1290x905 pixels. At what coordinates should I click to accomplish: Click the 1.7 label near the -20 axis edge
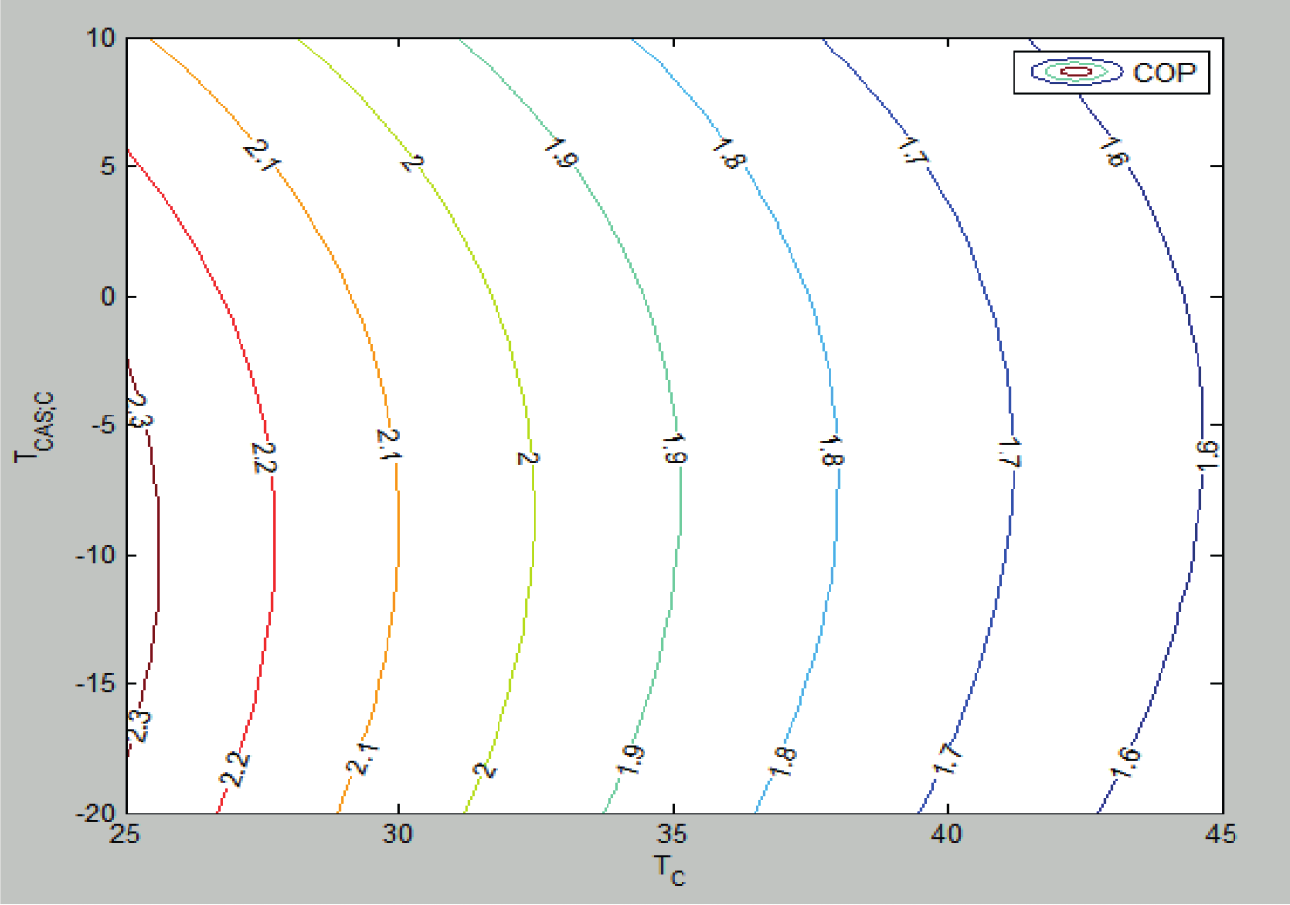pos(947,760)
